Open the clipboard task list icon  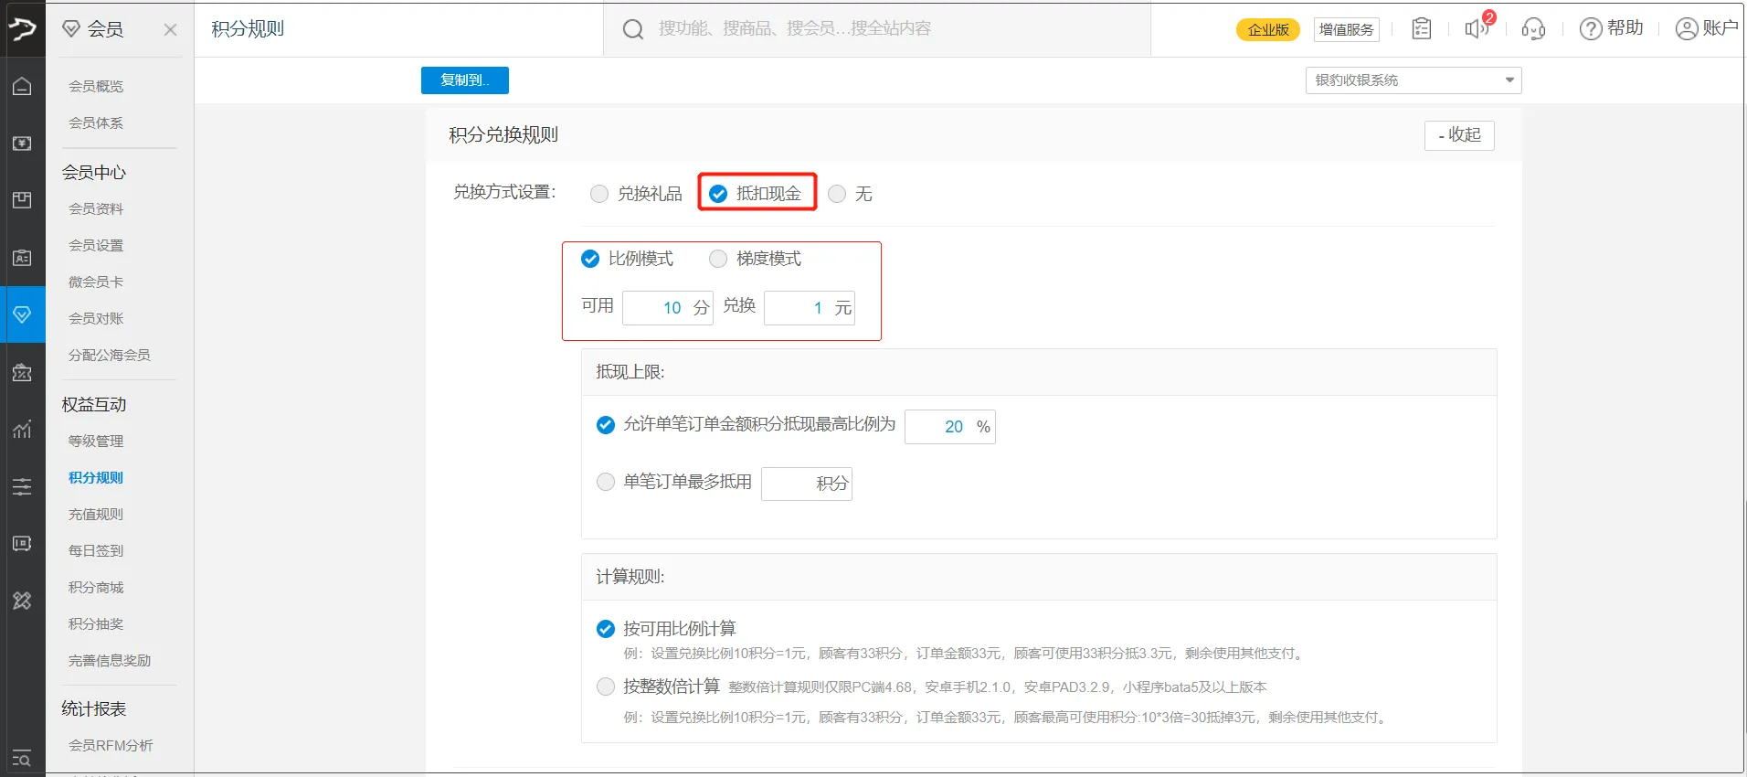1421,29
